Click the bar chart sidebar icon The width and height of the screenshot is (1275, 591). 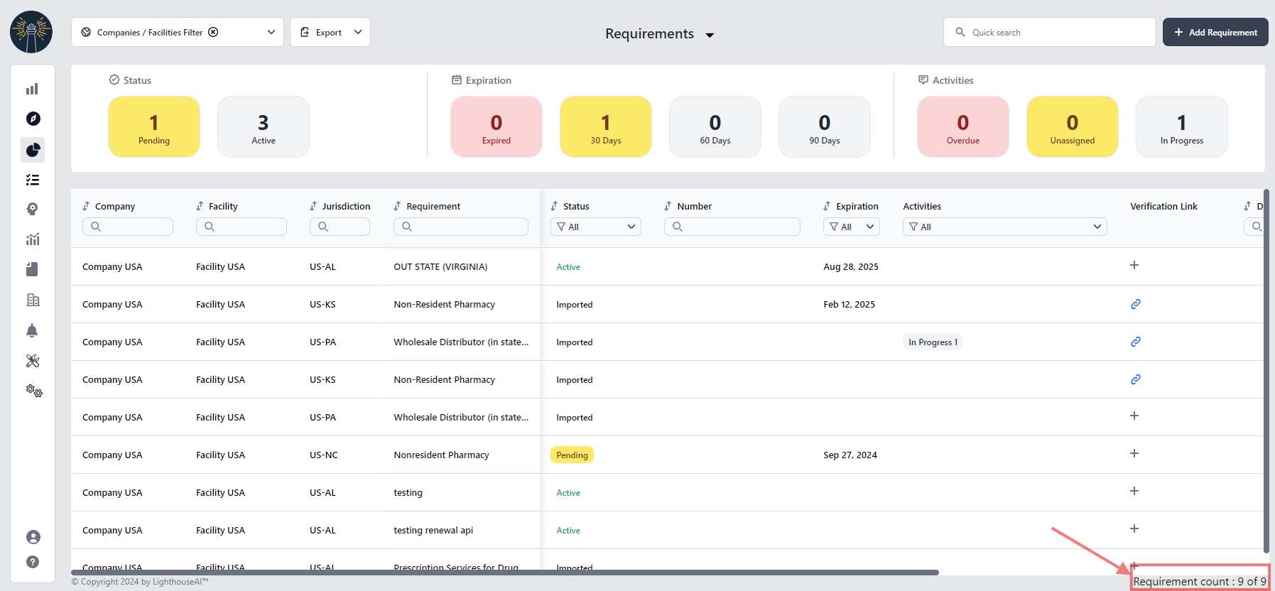click(33, 89)
